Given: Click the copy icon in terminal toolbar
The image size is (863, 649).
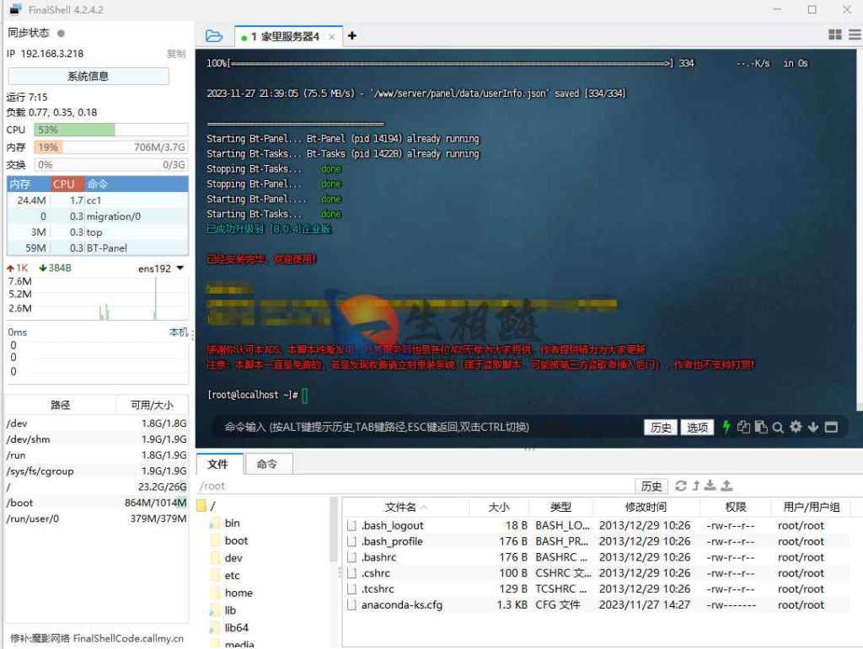Looking at the screenshot, I should 743,427.
